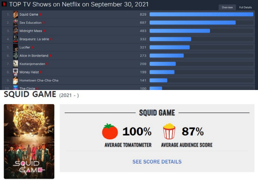Screen dimensions: 258x180
Task: Click the Sex Education poster thumbnail
Action: tap(15, 22)
